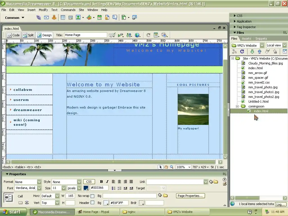Insert an Image from the toolbar
This screenshot has height=216, width=288.
78,17
